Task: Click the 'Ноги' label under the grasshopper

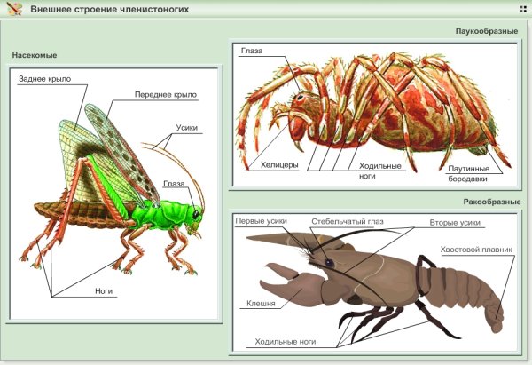Action: pos(106,290)
